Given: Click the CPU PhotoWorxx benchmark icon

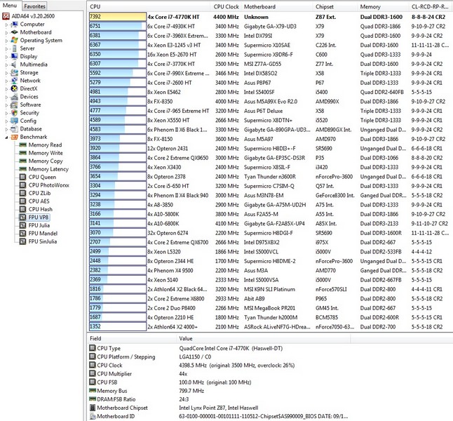Looking at the screenshot, I should click(x=23, y=185).
